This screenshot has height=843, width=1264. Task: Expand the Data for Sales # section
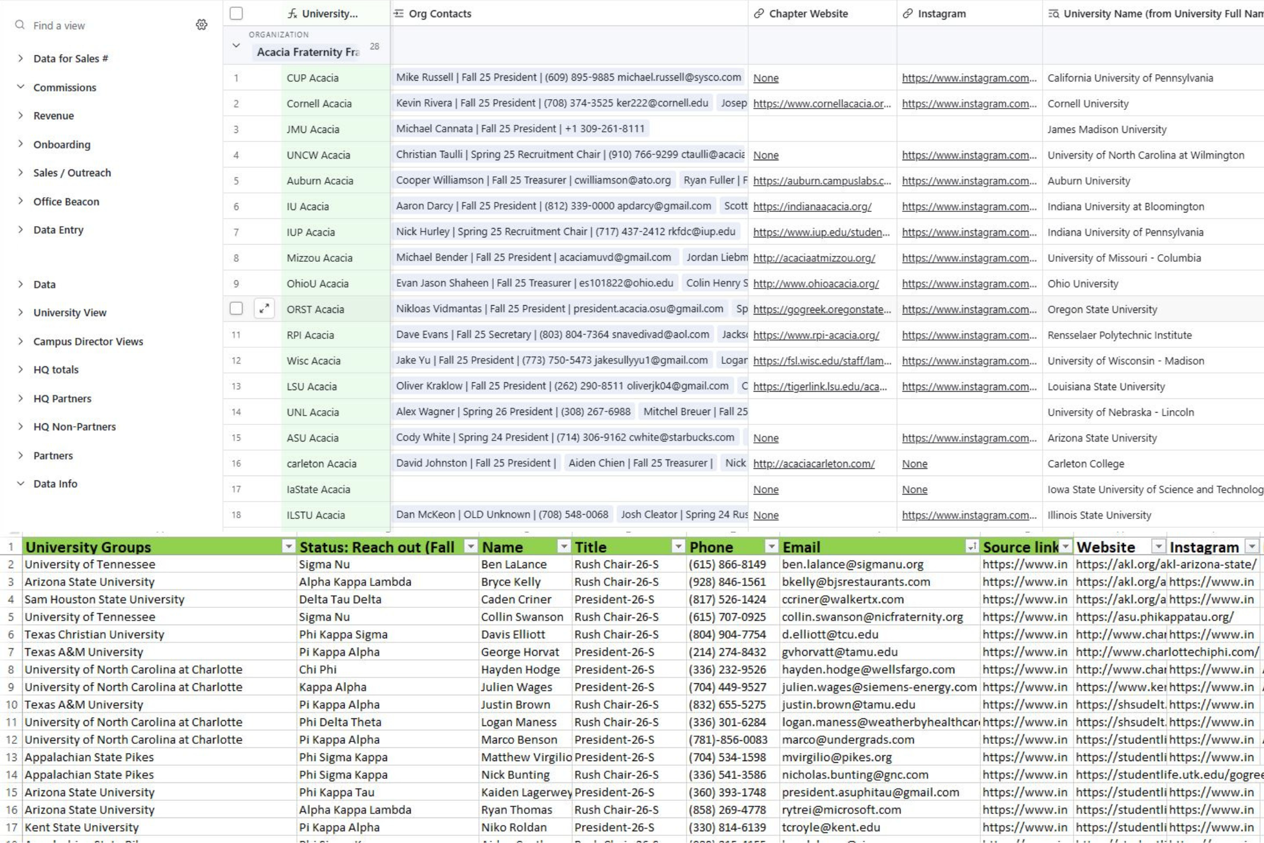21,58
